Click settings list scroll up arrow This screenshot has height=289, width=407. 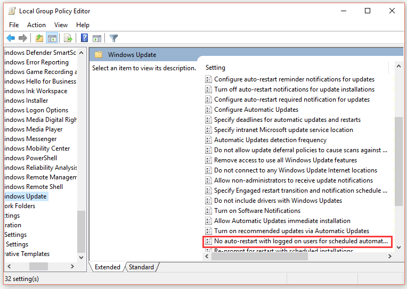coord(398,66)
